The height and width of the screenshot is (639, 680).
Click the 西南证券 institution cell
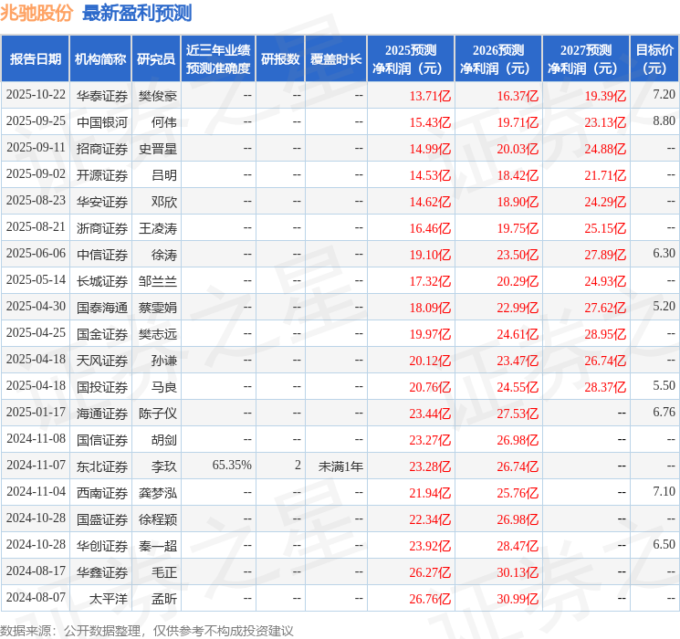(102, 493)
